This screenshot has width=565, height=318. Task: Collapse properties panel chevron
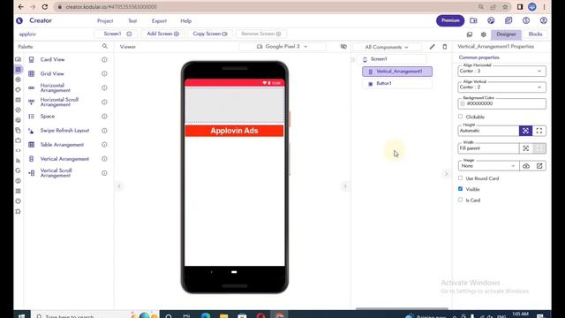pyautogui.click(x=446, y=174)
